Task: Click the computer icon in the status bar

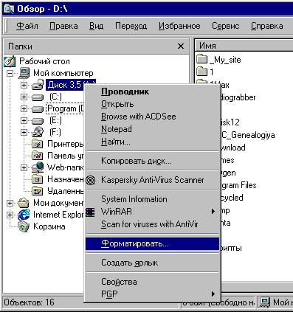Action: click(x=265, y=302)
